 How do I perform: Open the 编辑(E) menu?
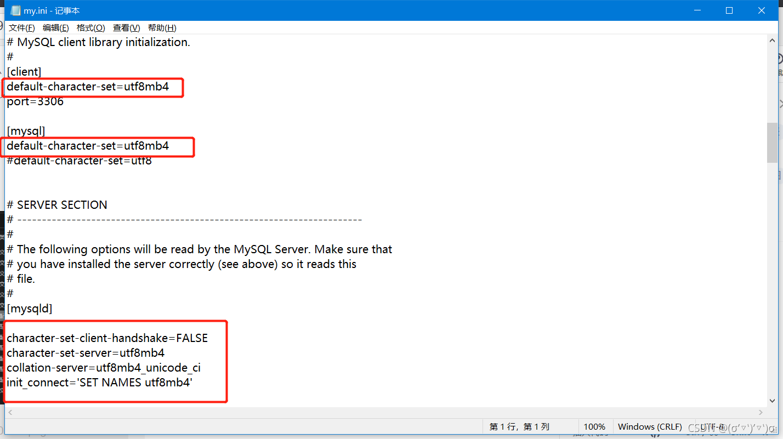click(56, 28)
